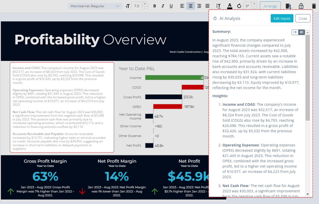319x204 pixels.
Task: Click the Other Expense chart label
Action: 130,136
